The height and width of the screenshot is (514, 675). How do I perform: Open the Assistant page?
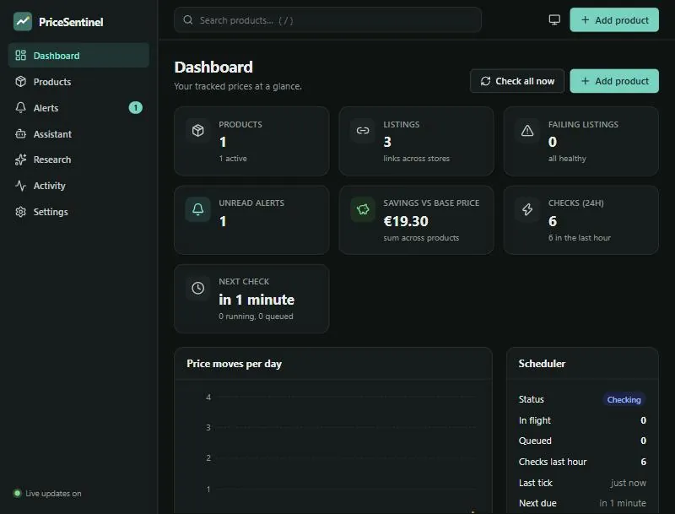[78, 134]
